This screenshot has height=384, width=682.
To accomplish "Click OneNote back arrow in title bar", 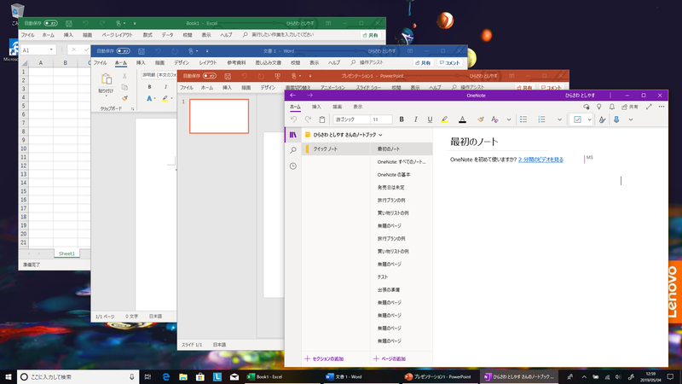I will point(292,96).
